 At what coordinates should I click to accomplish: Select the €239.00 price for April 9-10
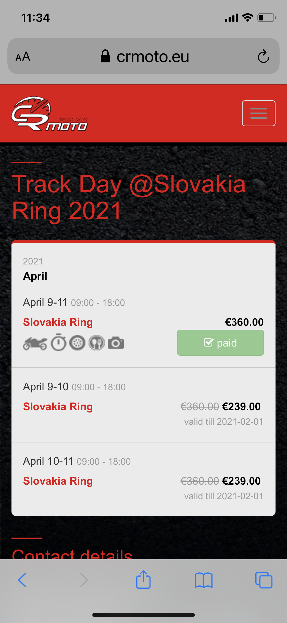pos(241,407)
